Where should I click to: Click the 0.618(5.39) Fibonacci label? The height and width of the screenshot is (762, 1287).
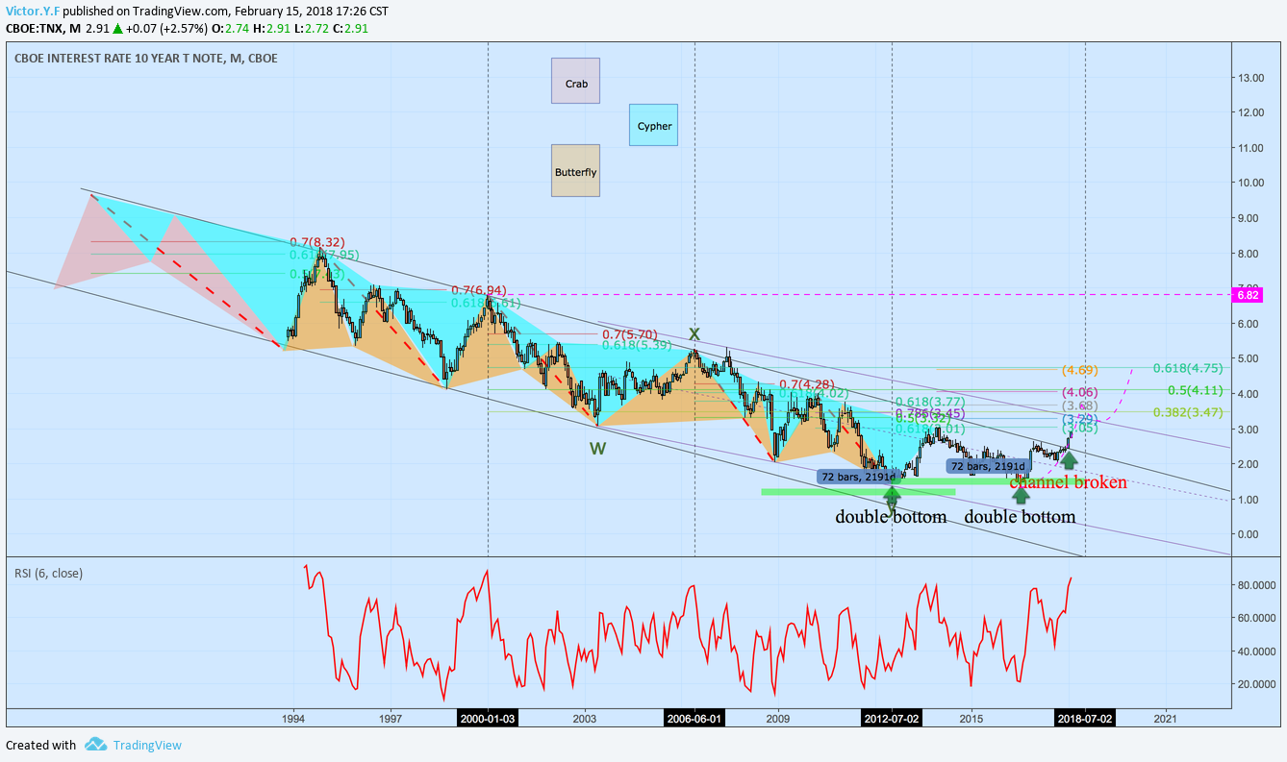tap(637, 345)
